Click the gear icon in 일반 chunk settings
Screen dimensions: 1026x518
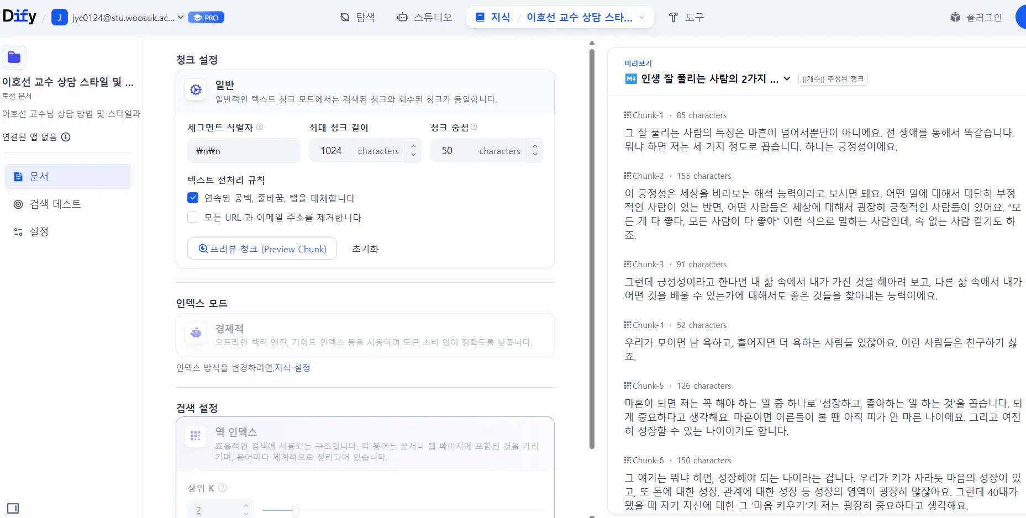coord(196,89)
